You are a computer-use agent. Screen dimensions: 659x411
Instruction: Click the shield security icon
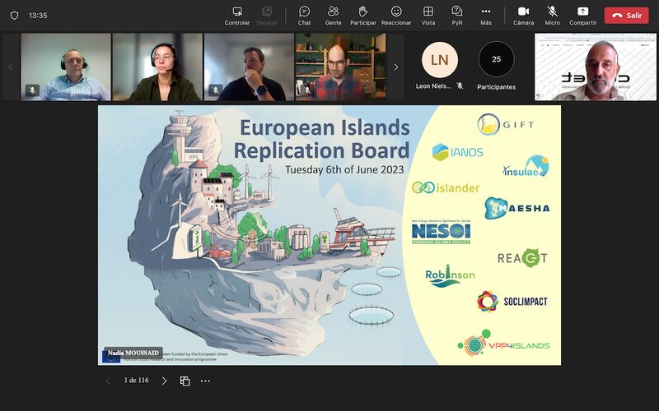click(14, 16)
